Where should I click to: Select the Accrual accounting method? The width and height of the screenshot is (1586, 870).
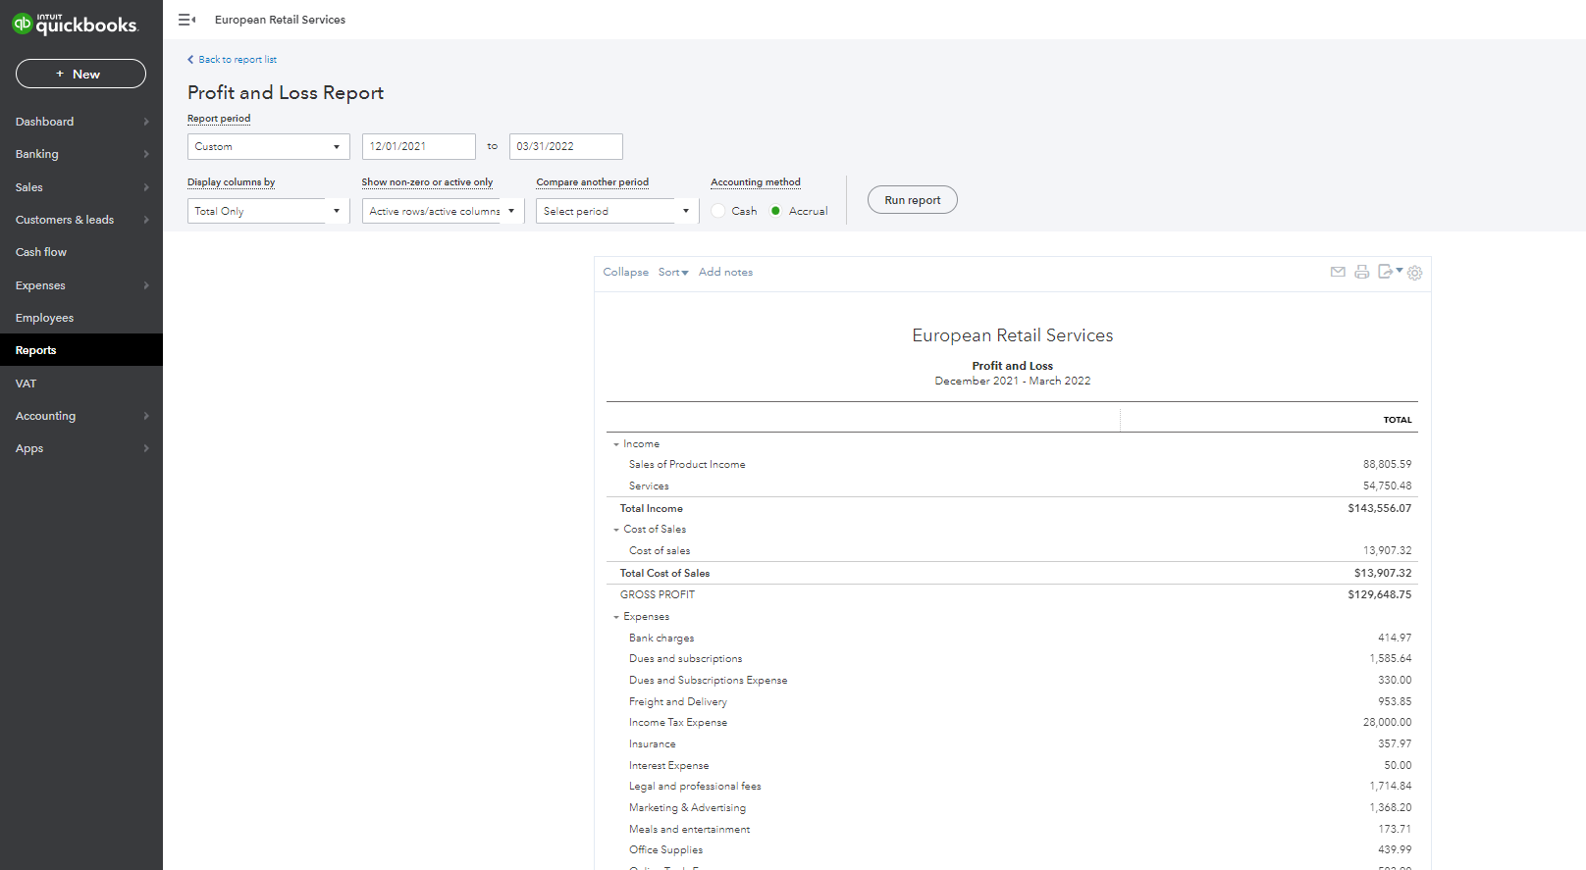[775, 211]
